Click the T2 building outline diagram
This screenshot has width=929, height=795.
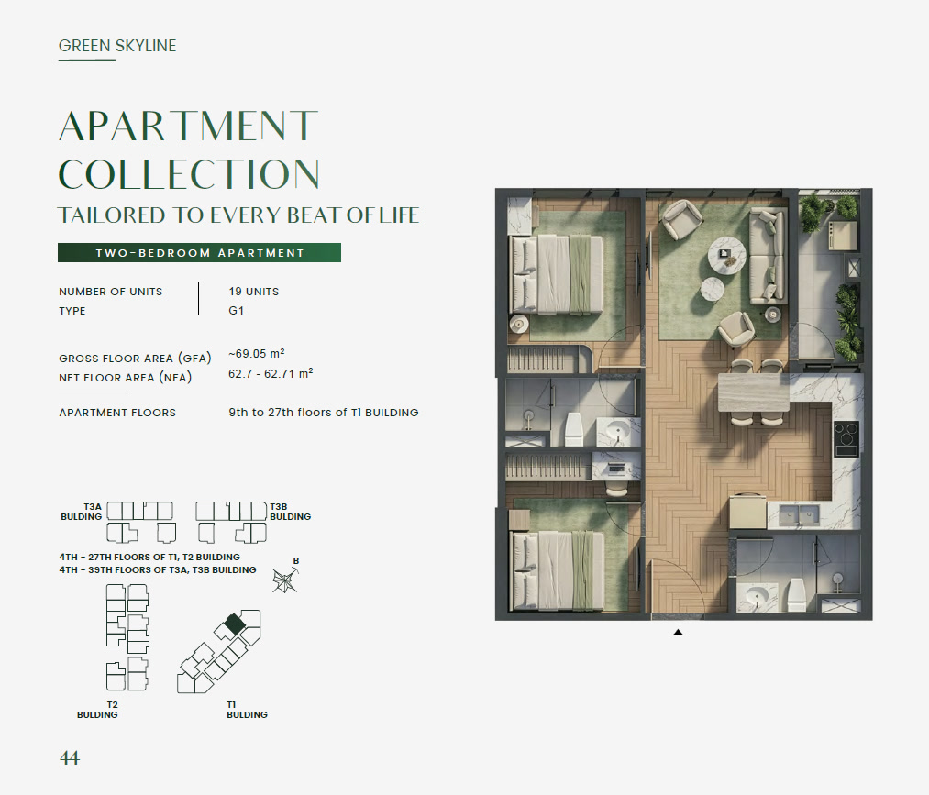click(127, 637)
